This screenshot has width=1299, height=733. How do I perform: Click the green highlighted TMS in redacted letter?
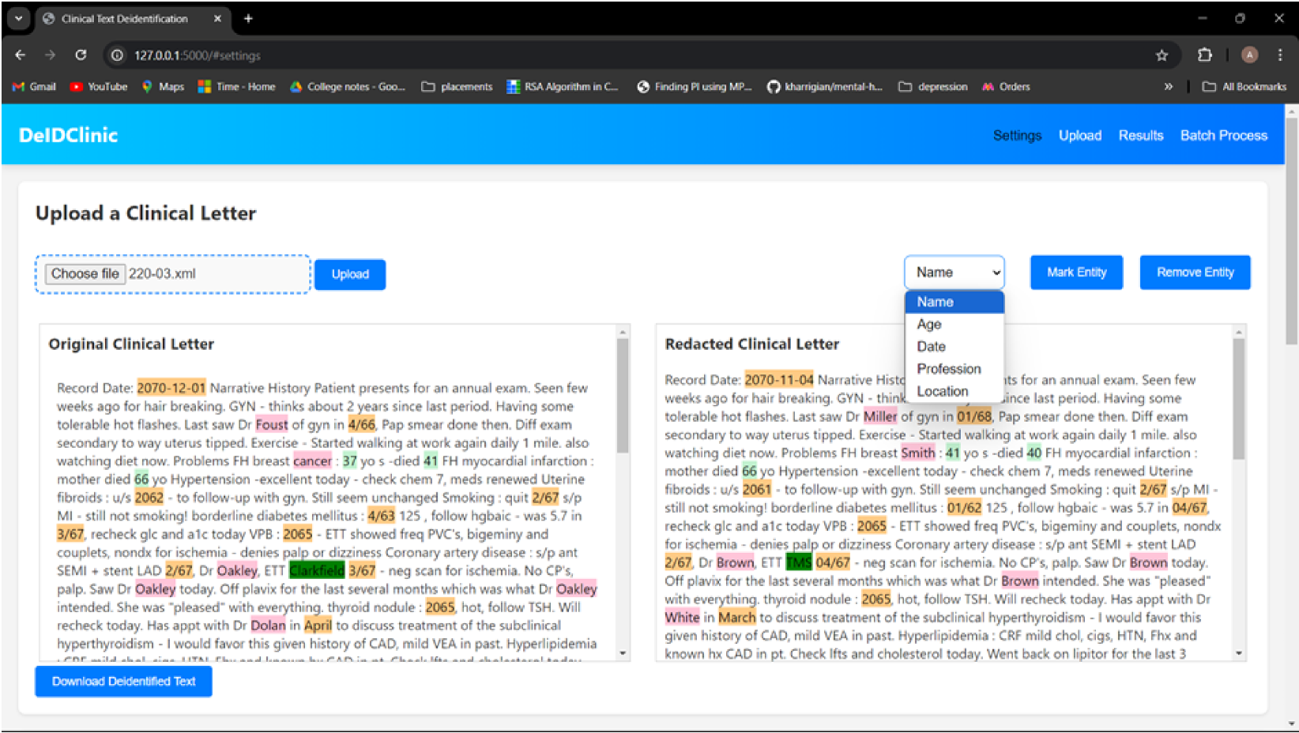tap(799, 562)
